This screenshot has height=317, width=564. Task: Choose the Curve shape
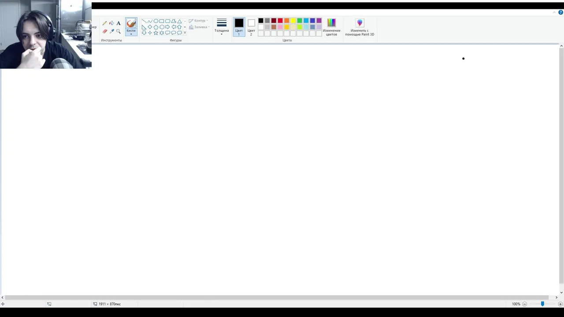coord(150,21)
